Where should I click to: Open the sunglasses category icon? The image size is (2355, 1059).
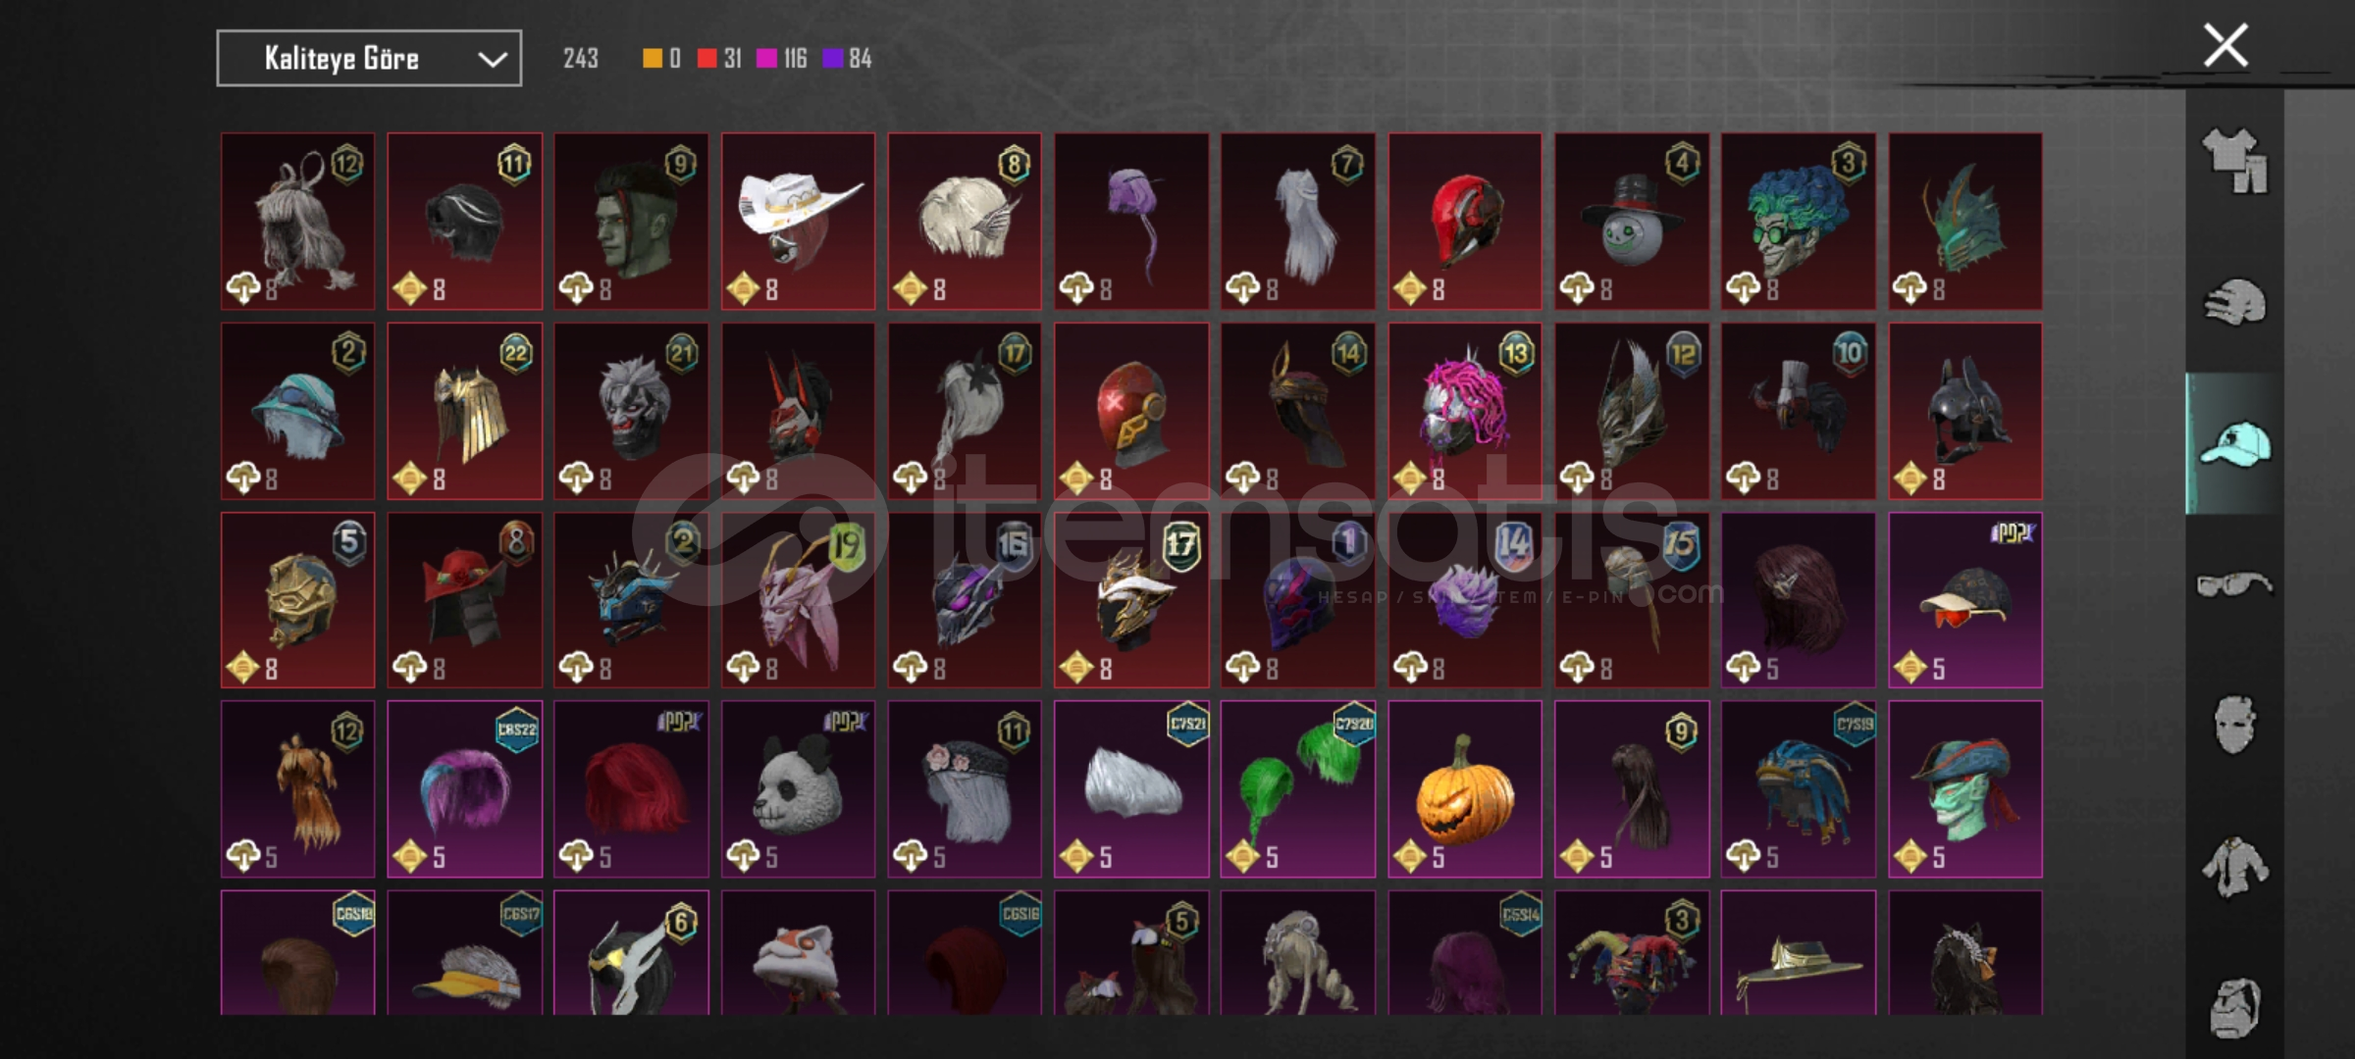(2234, 584)
